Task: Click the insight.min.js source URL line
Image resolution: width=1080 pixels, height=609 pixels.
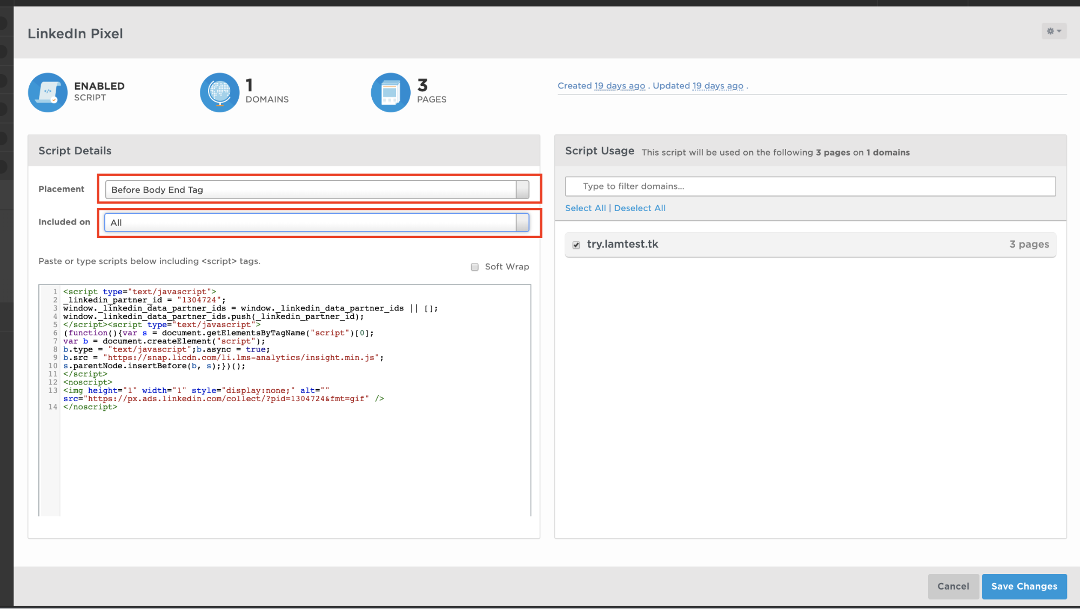Action: tap(223, 358)
